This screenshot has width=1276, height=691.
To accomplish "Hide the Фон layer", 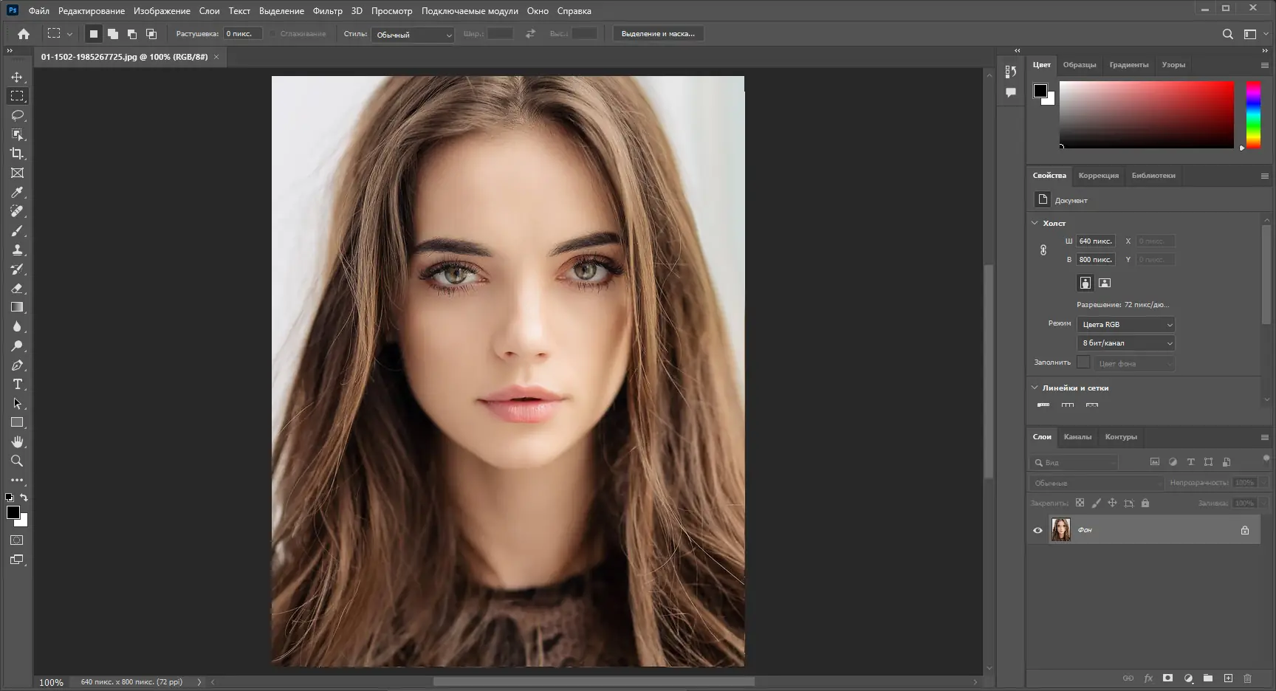I will [1038, 529].
